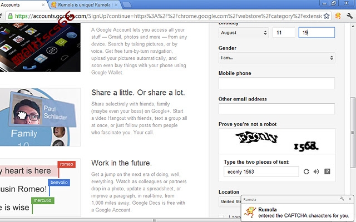Image resolution: width=356 pixels, height=222 pixels.
Task: Open the August birthday month dropdown
Action: (244, 33)
